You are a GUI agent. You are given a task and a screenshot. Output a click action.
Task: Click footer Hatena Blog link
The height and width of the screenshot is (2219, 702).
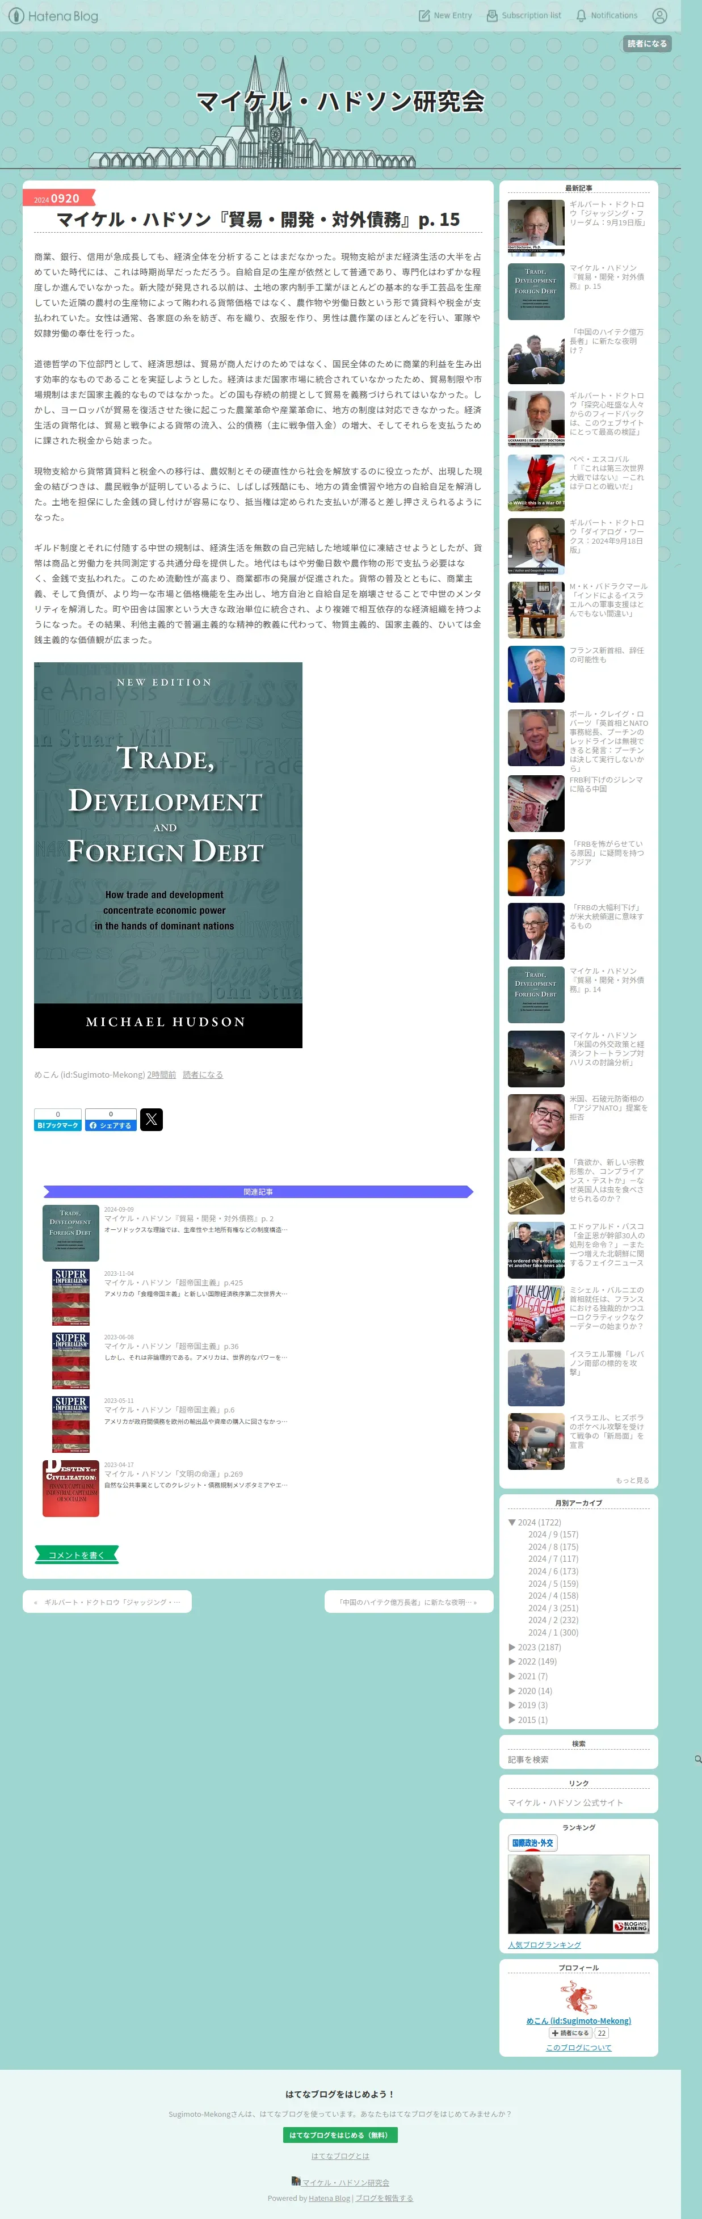[x=329, y=2199]
